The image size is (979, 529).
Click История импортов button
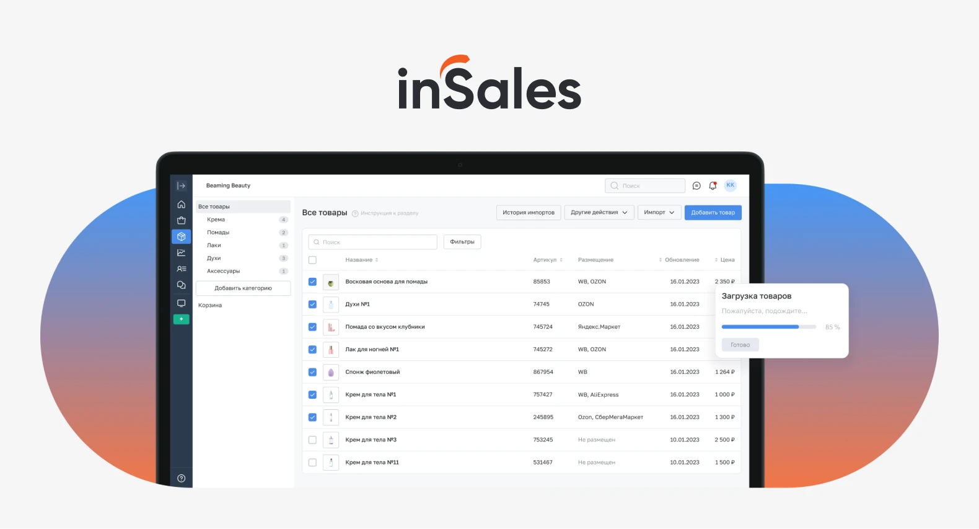point(529,213)
